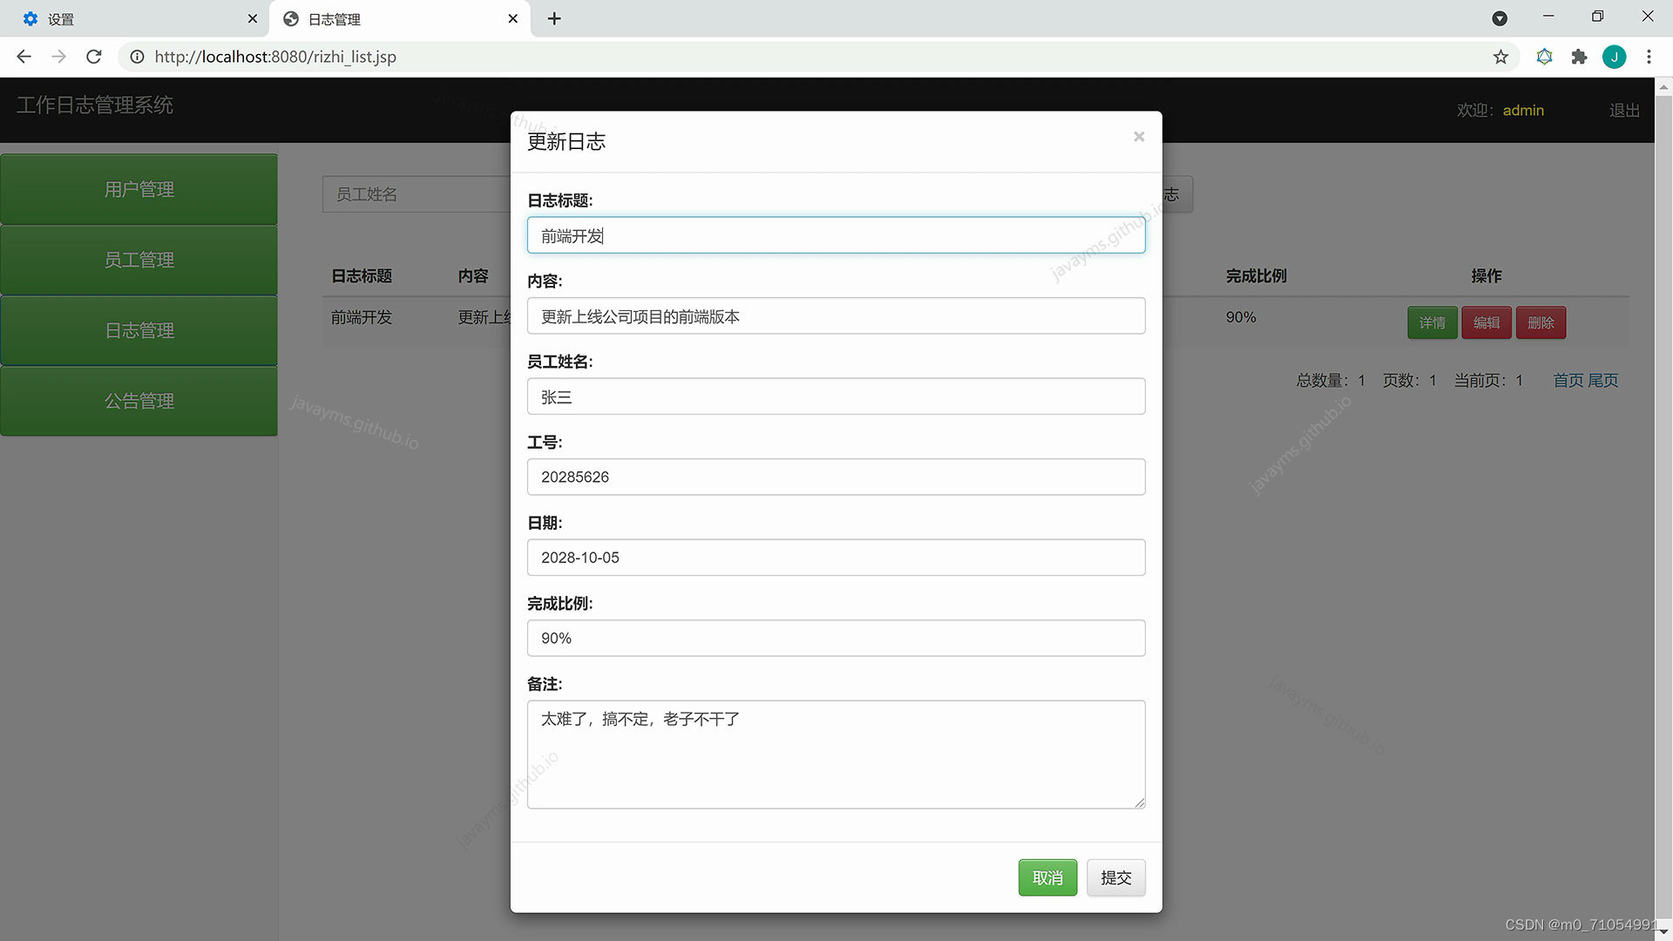Click the 备注 textarea

click(836, 755)
